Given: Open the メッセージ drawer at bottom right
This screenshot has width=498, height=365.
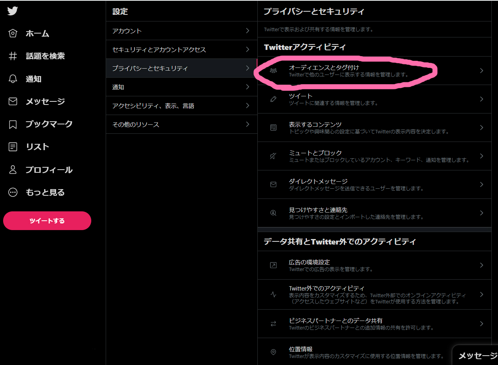Looking at the screenshot, I should (475, 355).
